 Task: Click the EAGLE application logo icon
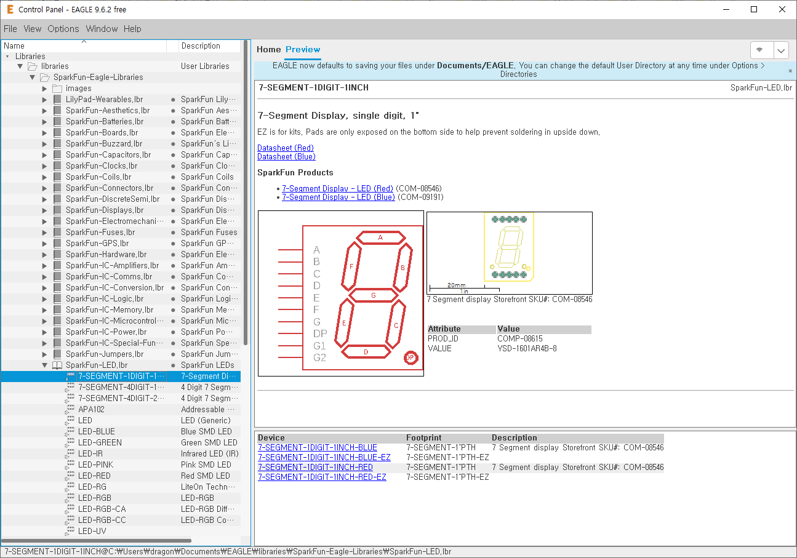tap(9, 9)
